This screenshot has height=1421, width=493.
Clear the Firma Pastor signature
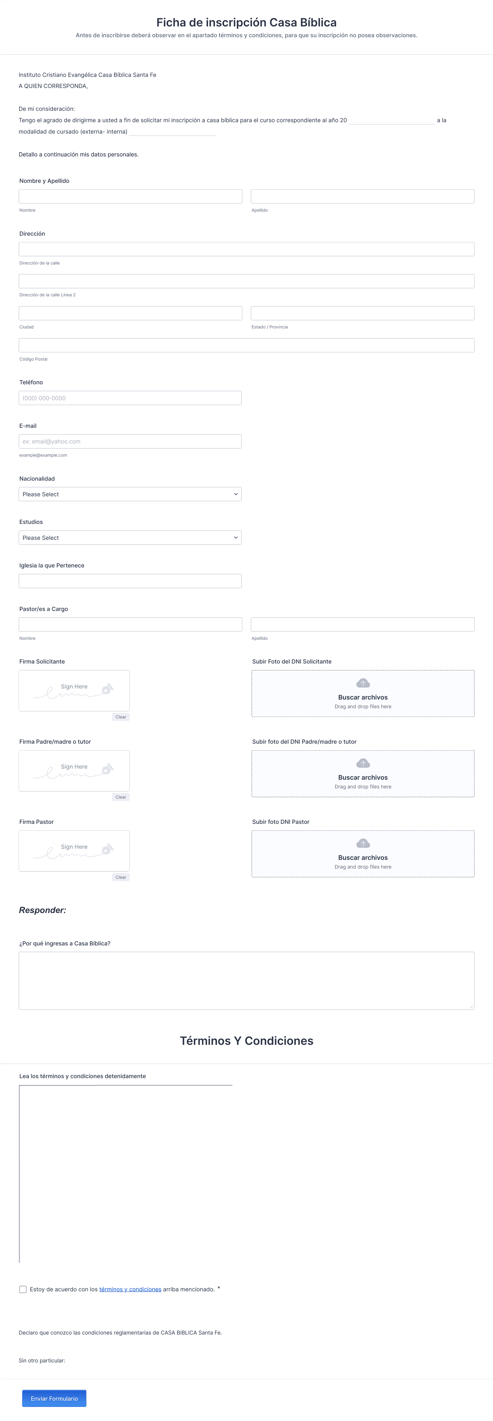pos(121,877)
